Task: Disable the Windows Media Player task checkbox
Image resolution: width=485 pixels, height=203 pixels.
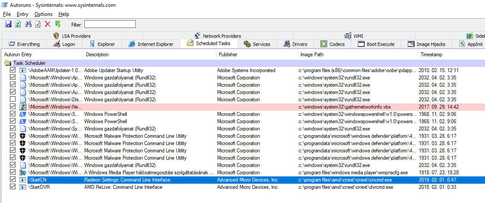Action: [x=12, y=172]
